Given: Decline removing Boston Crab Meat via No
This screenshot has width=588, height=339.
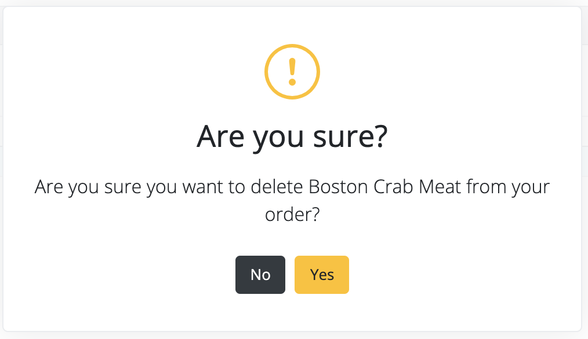Looking at the screenshot, I should pos(260,275).
